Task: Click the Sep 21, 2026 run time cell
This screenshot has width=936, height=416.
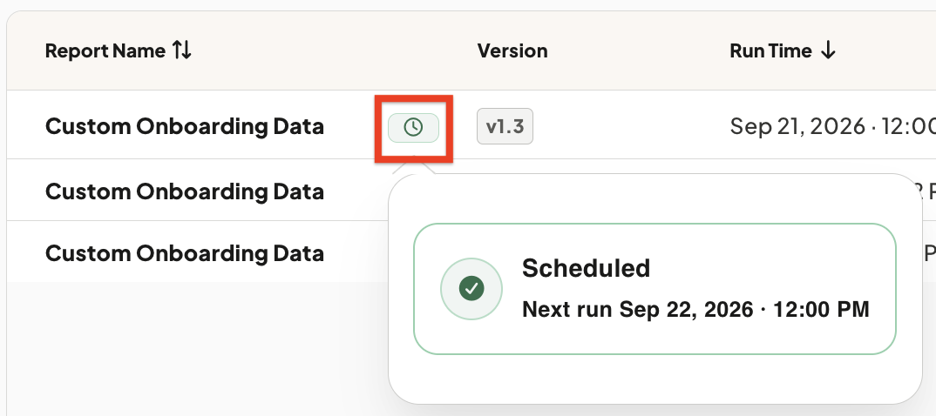Action: coord(832,126)
